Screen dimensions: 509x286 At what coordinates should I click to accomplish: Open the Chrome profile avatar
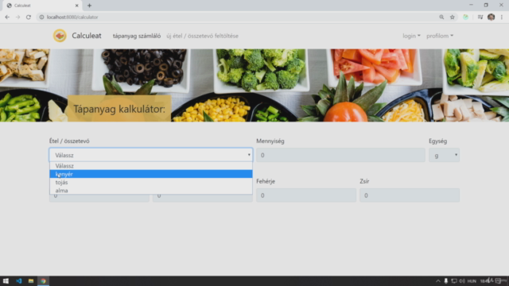(491, 17)
